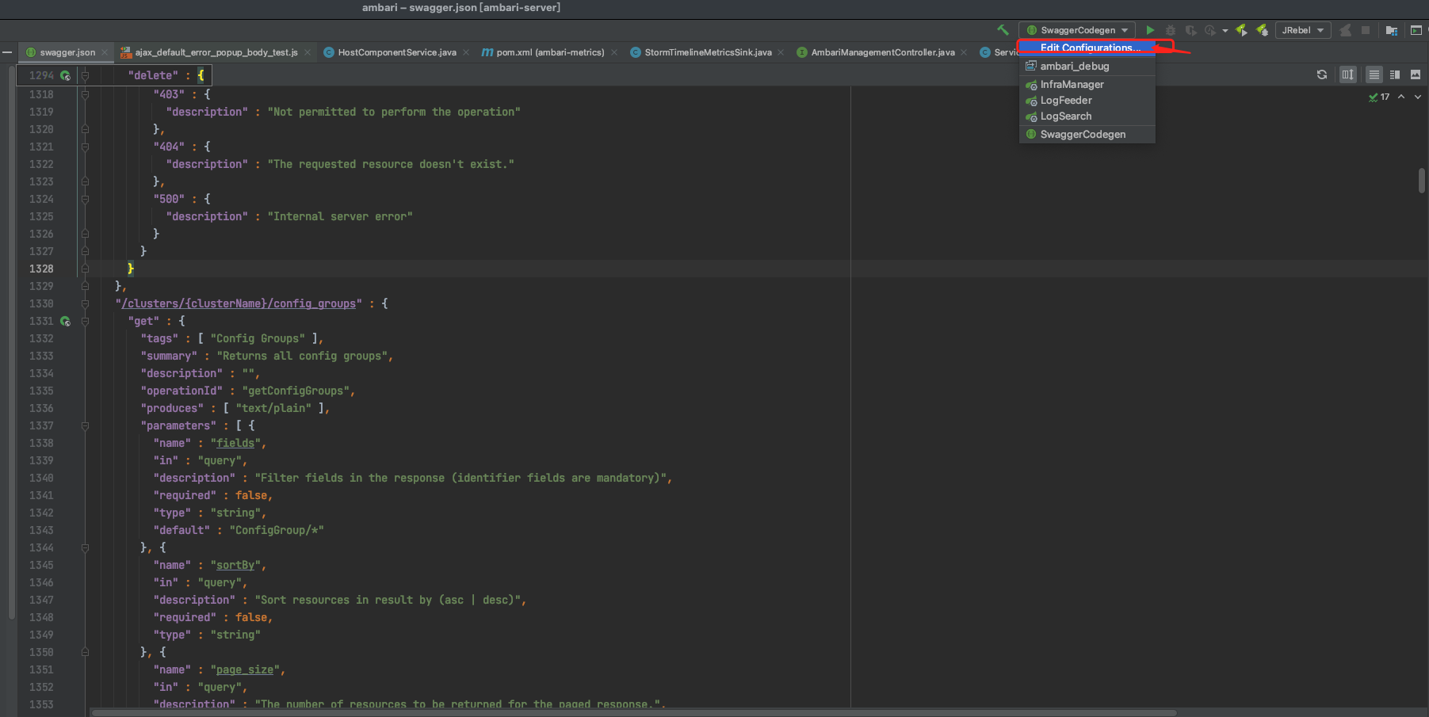Close the AmbariManagementController.java tab
The width and height of the screenshot is (1429, 717).
point(964,52)
